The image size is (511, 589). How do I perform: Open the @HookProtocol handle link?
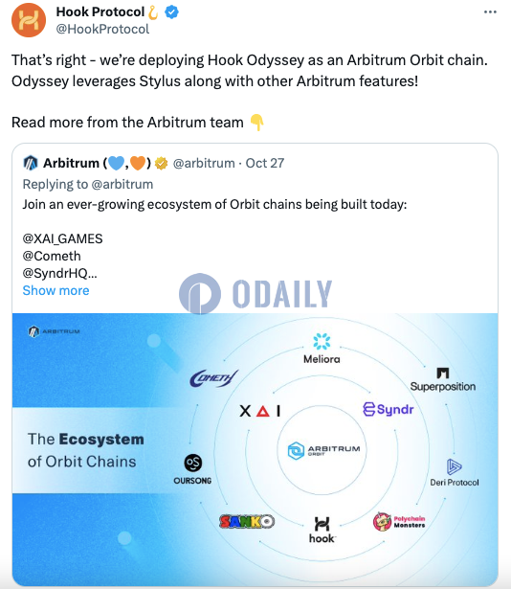[x=102, y=29]
